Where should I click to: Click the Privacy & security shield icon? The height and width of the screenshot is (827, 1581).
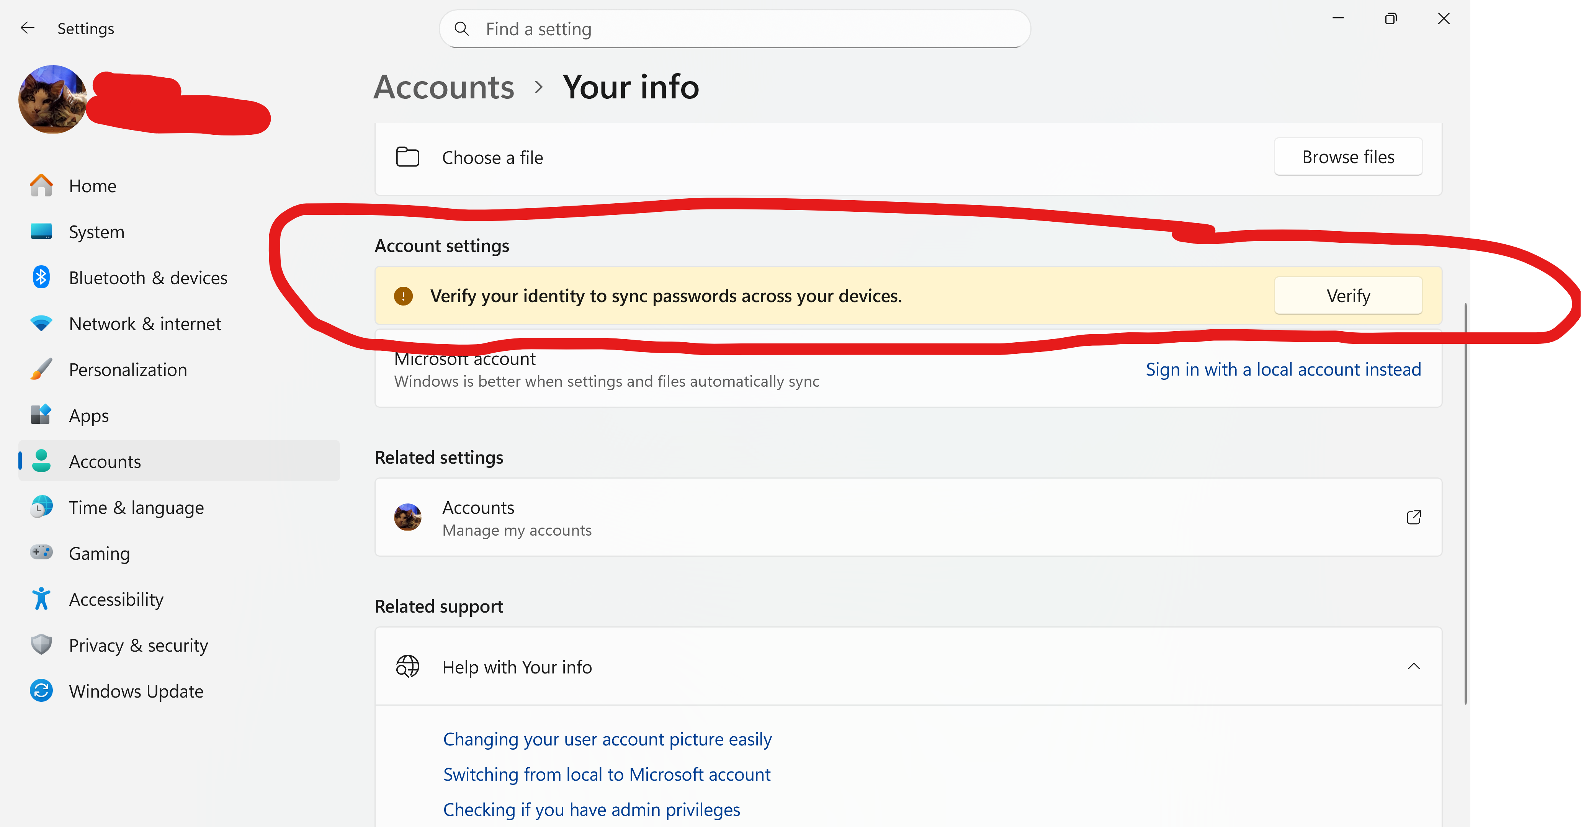click(x=41, y=645)
